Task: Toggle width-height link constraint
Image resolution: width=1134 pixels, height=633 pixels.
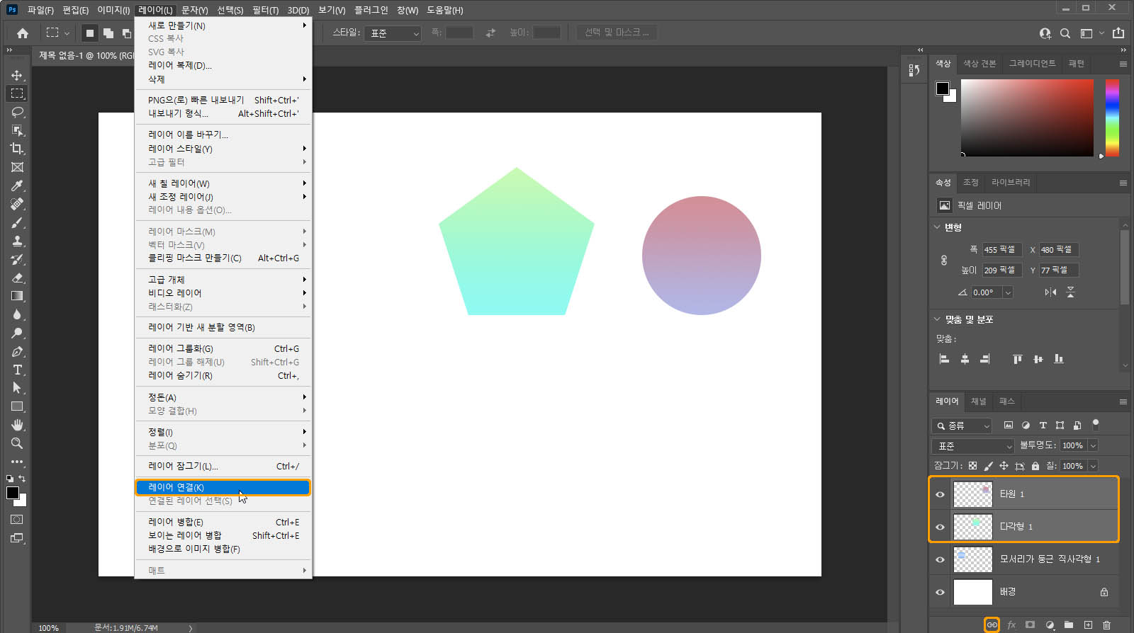Action: 944,260
